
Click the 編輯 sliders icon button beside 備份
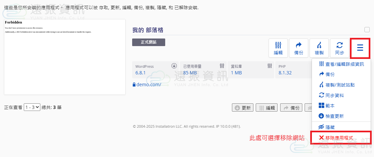(x=278, y=48)
